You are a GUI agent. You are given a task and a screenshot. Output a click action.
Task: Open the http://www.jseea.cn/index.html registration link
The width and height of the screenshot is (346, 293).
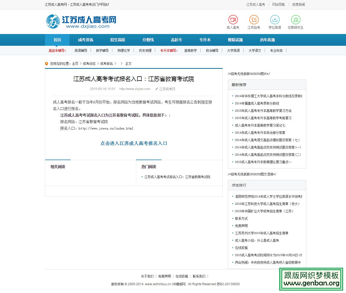[x=106, y=128]
